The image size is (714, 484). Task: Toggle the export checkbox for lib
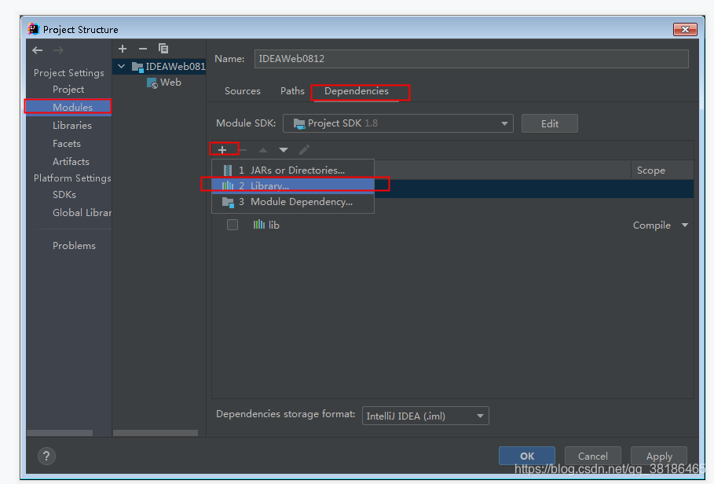pos(233,225)
